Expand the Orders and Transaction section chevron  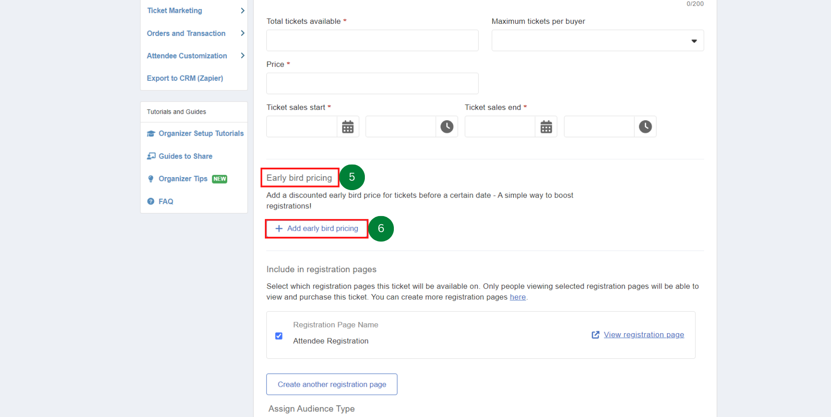click(x=242, y=33)
